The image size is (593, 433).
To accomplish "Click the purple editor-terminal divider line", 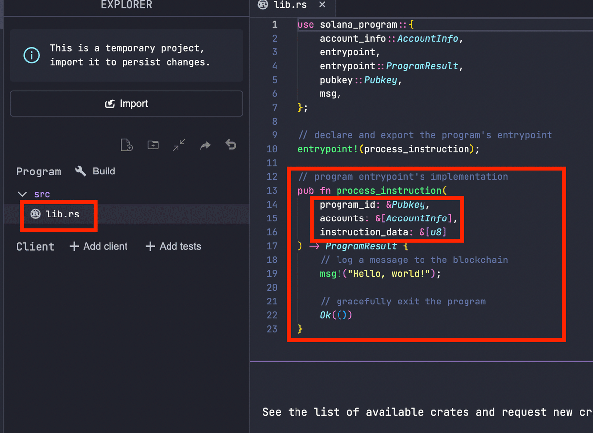I will click(421, 362).
